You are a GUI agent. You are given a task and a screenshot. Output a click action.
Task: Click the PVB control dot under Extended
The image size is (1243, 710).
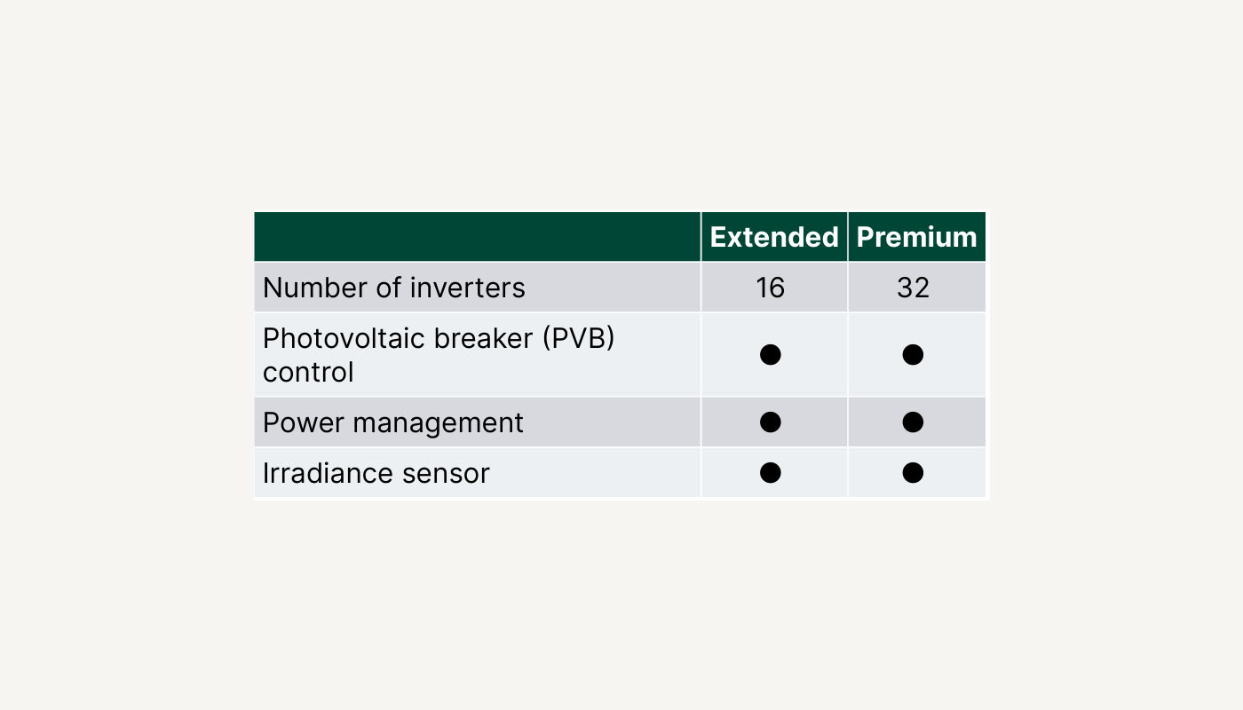point(771,355)
